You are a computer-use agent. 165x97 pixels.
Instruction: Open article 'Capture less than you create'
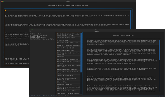68,38
